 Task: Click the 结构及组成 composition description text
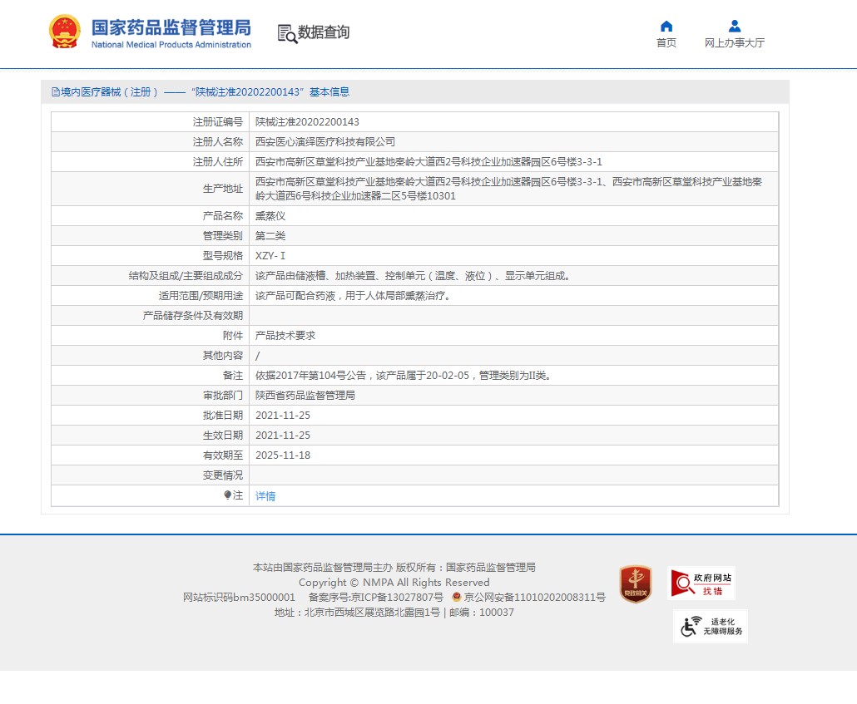(x=414, y=276)
